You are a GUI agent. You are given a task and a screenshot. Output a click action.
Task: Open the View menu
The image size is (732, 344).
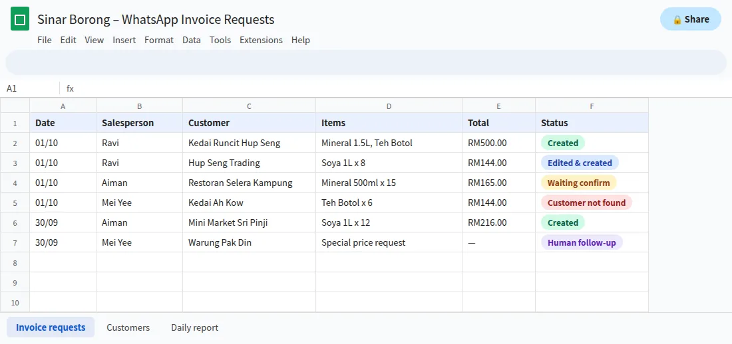(x=94, y=40)
